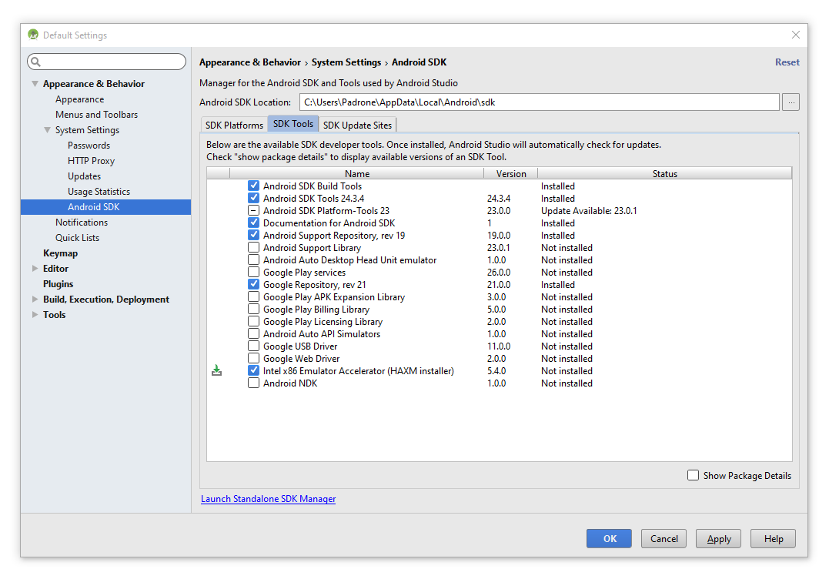
Task: Check Google Web Driver
Action: pyautogui.click(x=254, y=359)
